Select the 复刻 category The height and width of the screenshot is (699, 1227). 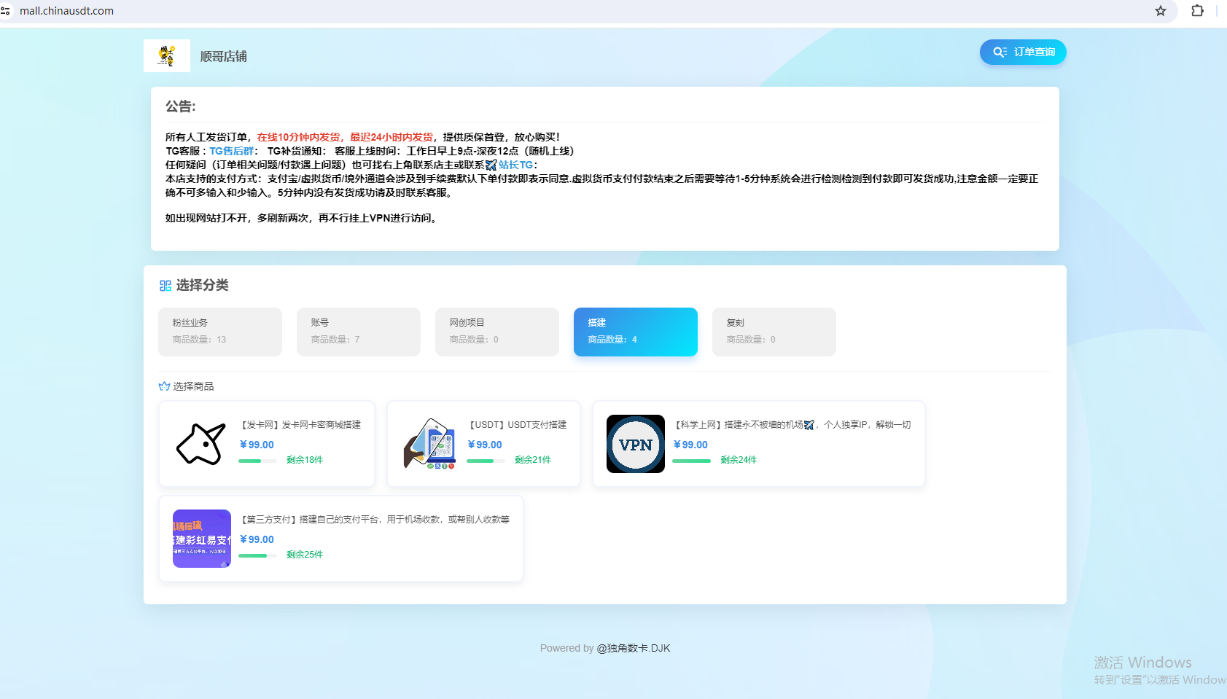(774, 332)
